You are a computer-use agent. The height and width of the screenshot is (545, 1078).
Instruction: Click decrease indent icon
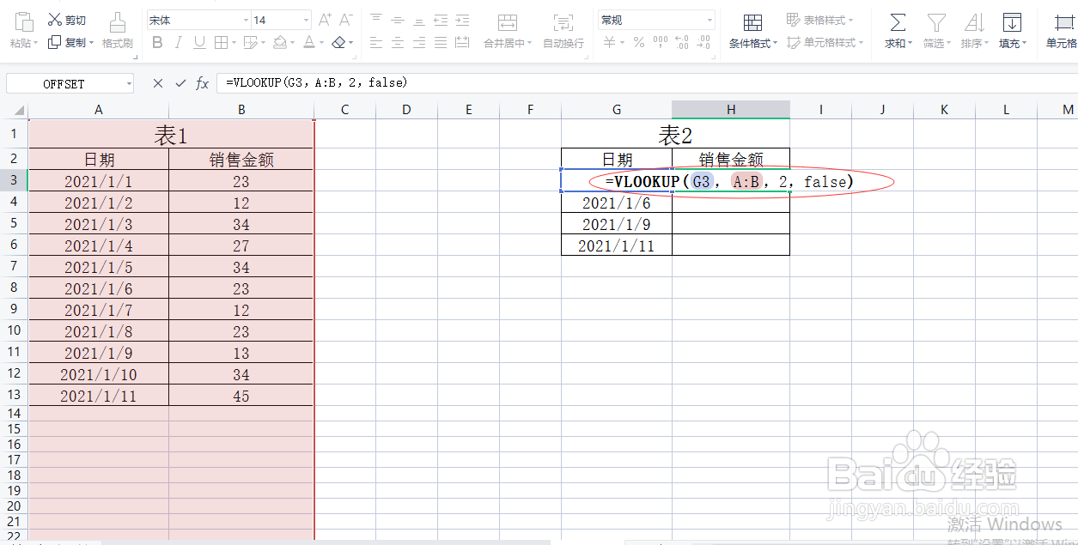(441, 20)
